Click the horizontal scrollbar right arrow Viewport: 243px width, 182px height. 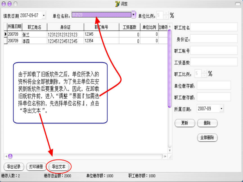point(165,156)
